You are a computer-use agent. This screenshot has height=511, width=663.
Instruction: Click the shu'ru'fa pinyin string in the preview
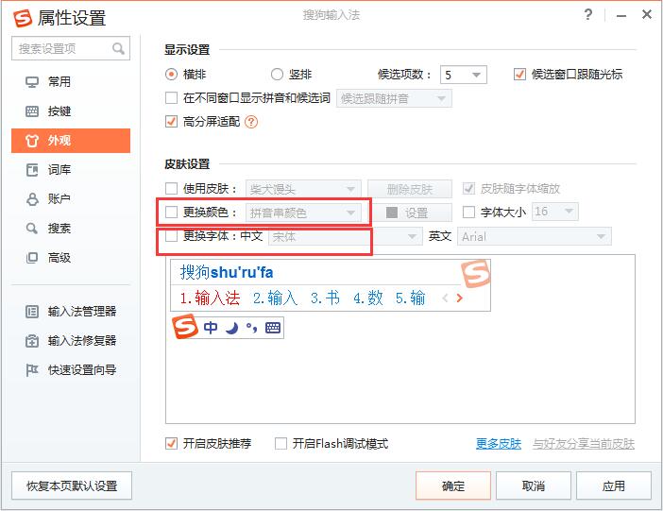pyautogui.click(x=242, y=272)
